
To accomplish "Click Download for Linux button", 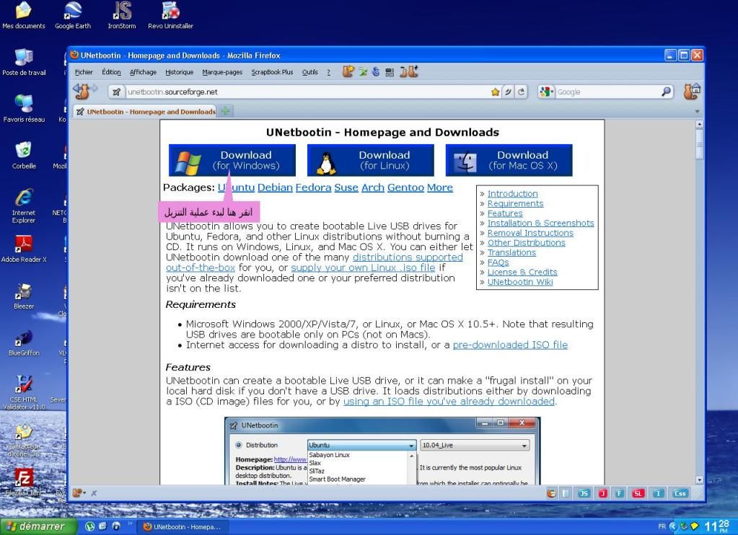I will click(370, 160).
